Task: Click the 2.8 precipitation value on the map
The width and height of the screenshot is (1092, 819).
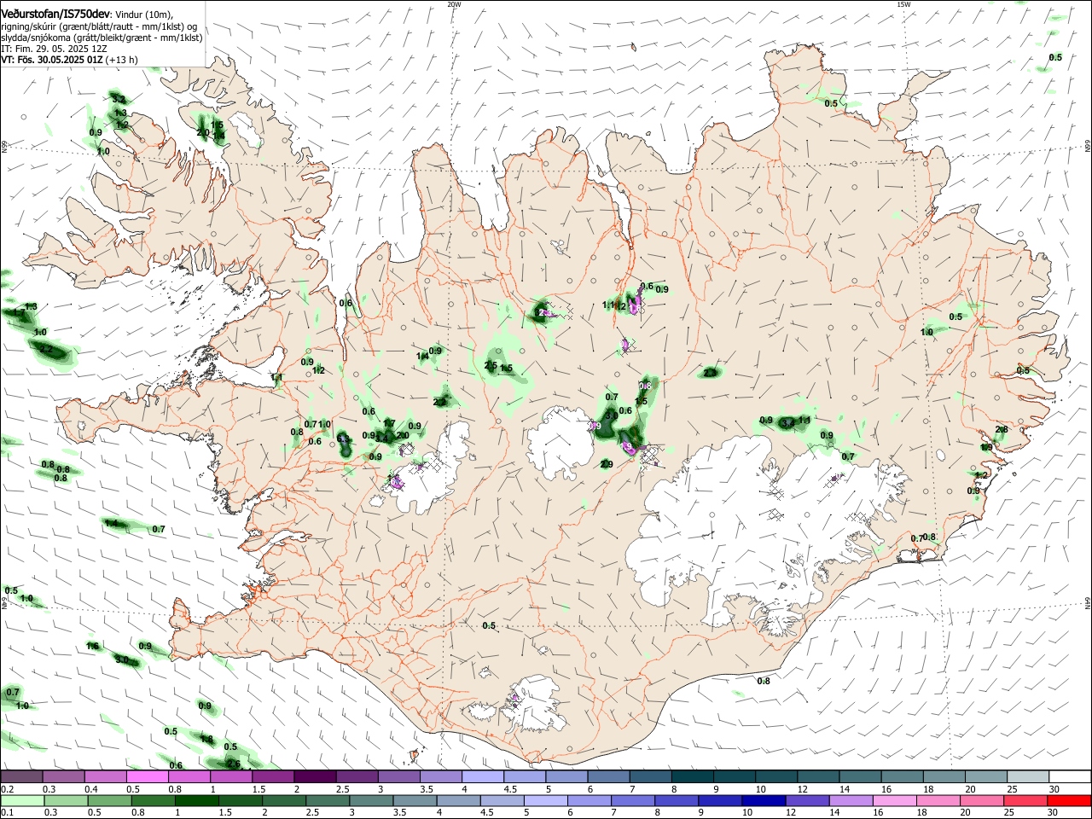Action: pos(1002,429)
